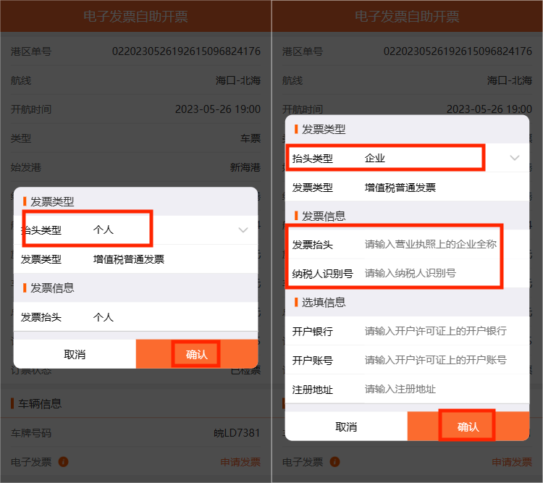Viewport: 543px width, 483px height.
Task: Tap 申请发票 link on left screen
Action: [x=240, y=462]
